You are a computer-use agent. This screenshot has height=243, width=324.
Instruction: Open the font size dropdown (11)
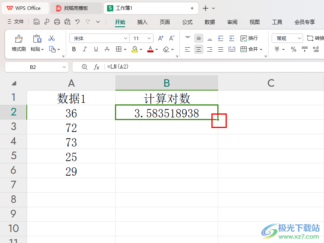[149, 38]
